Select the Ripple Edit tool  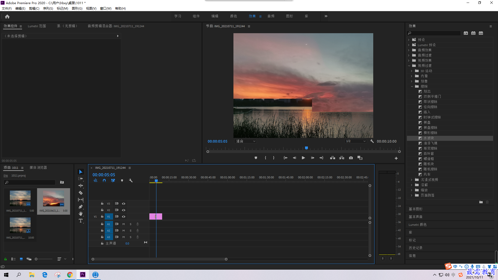pyautogui.click(x=81, y=186)
